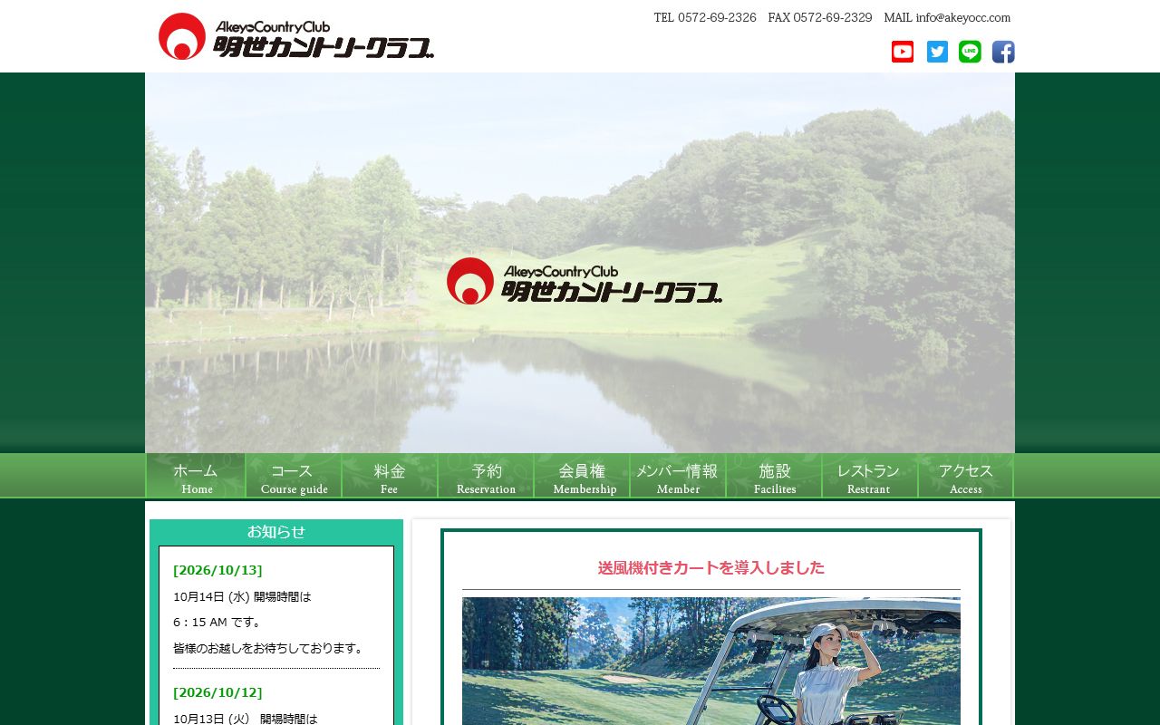Click the [2026/10/13] news date
Screen dimensions: 1160x725
coord(217,570)
